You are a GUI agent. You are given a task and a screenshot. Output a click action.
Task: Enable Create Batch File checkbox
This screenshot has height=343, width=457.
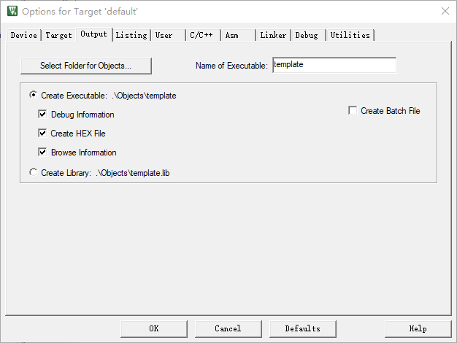(353, 110)
